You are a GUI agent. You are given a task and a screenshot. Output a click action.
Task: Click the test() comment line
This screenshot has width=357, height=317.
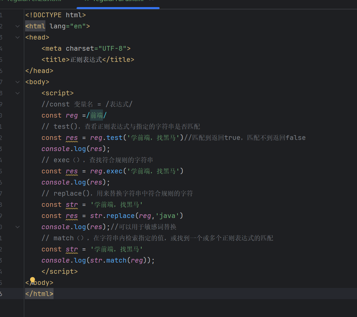(121, 127)
